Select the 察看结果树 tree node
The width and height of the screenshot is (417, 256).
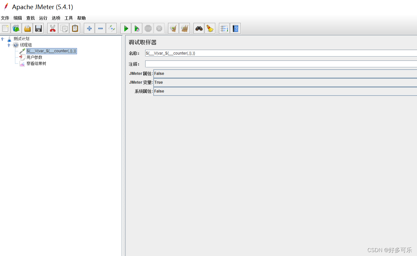pos(36,63)
